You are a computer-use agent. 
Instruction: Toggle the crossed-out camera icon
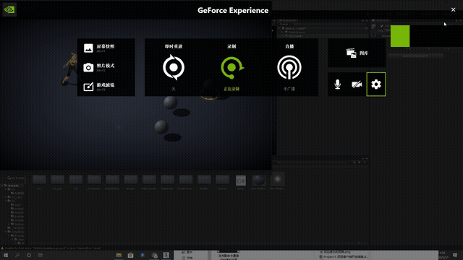357,84
